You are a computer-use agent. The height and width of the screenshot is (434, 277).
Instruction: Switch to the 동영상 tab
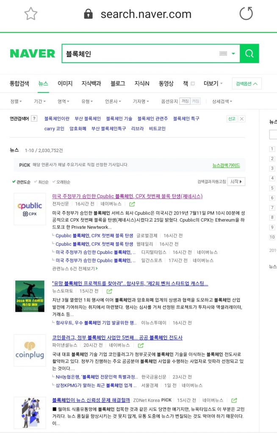pyautogui.click(x=166, y=83)
